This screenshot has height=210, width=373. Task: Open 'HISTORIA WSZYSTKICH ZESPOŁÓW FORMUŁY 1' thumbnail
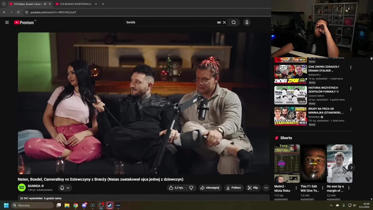point(291,95)
